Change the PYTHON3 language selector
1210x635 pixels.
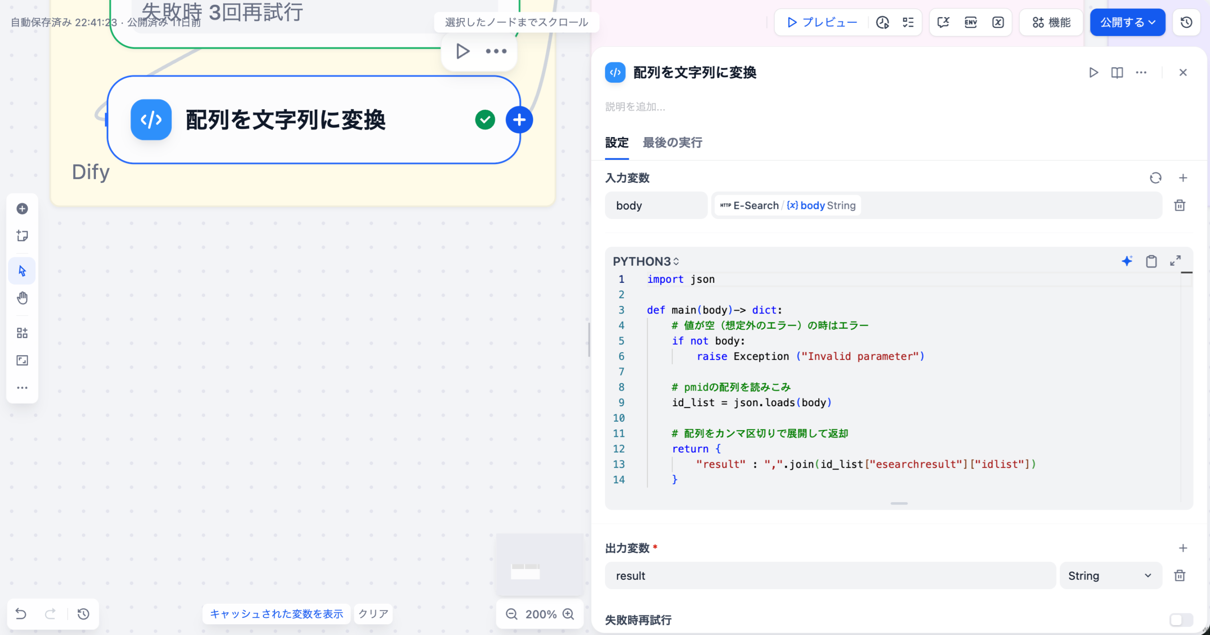pyautogui.click(x=646, y=261)
